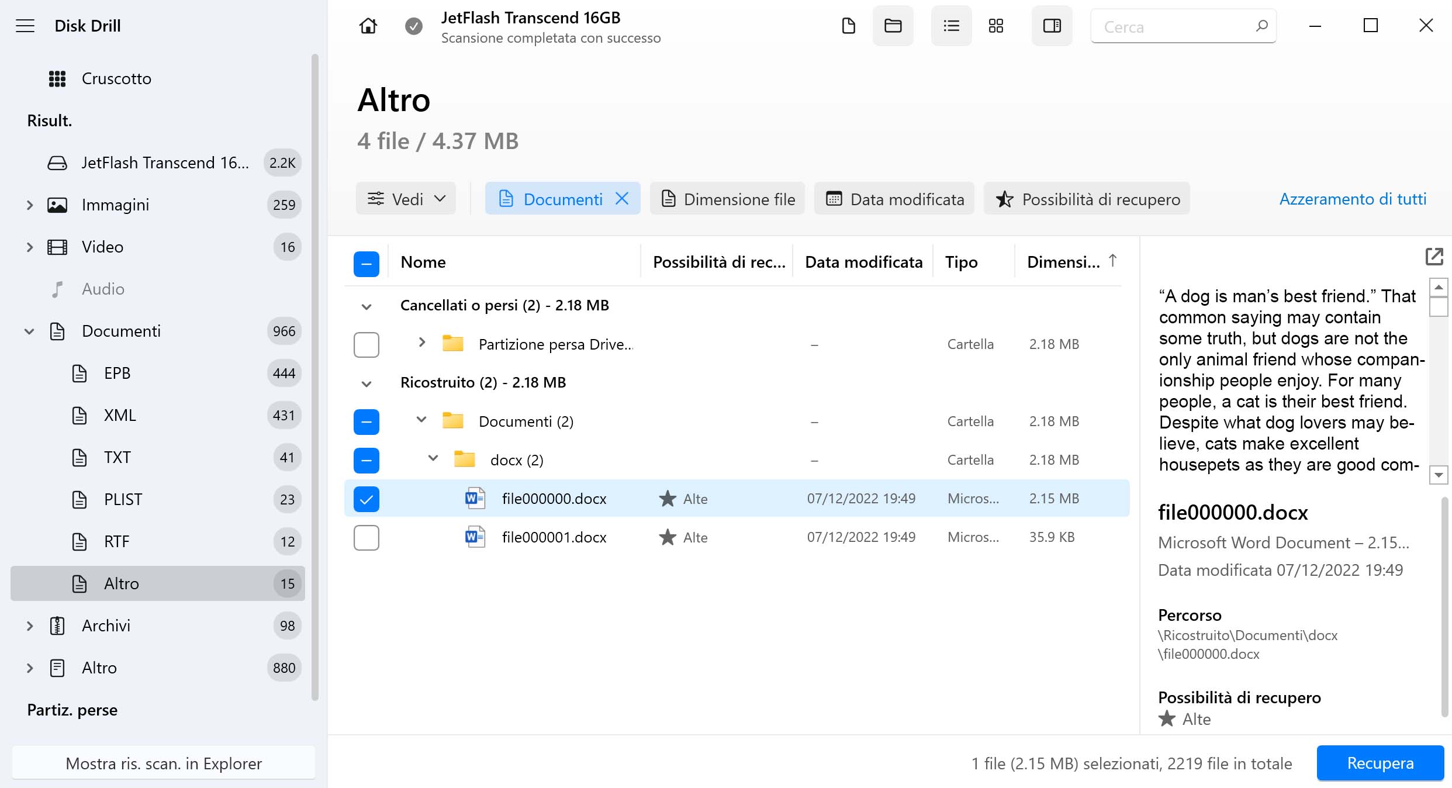Click the Immagini picture icon
1452x788 pixels.
tap(57, 205)
